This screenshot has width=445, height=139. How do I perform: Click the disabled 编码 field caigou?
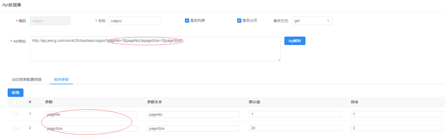[50, 21]
